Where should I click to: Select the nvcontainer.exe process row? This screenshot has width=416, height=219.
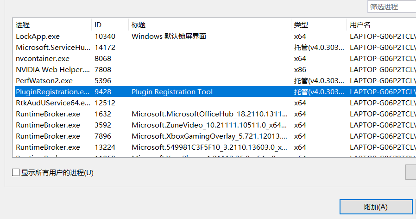215,59
